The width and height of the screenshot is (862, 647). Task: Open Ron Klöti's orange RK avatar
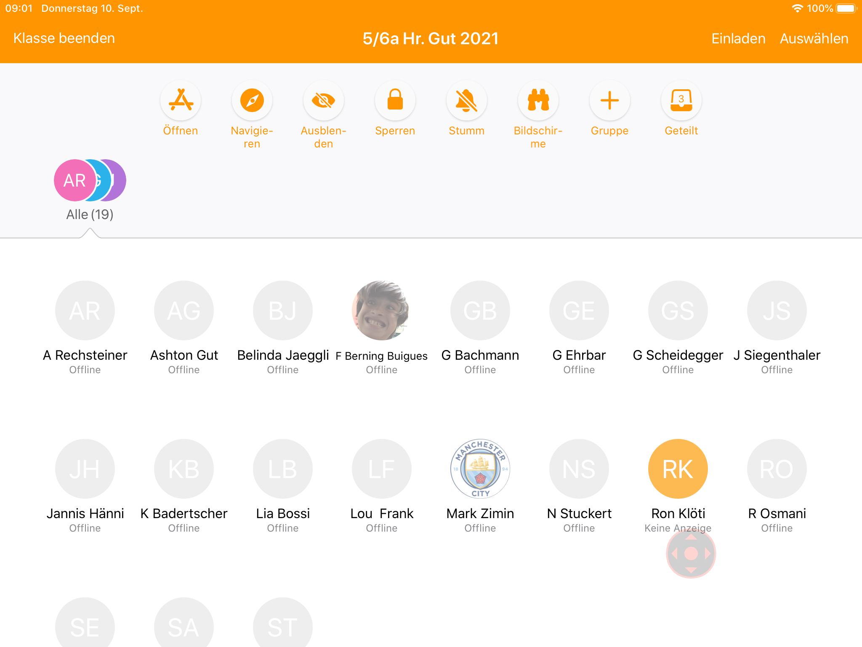point(678,469)
